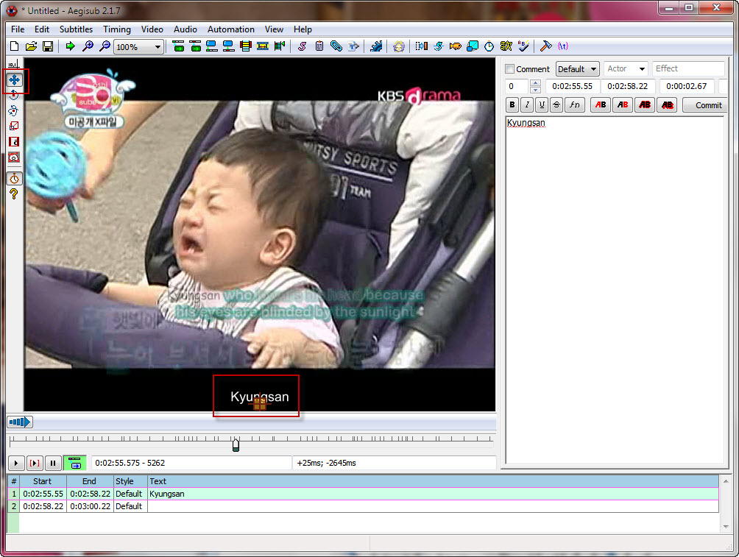Click the Play video button
The width and height of the screenshot is (739, 557).
(16, 464)
